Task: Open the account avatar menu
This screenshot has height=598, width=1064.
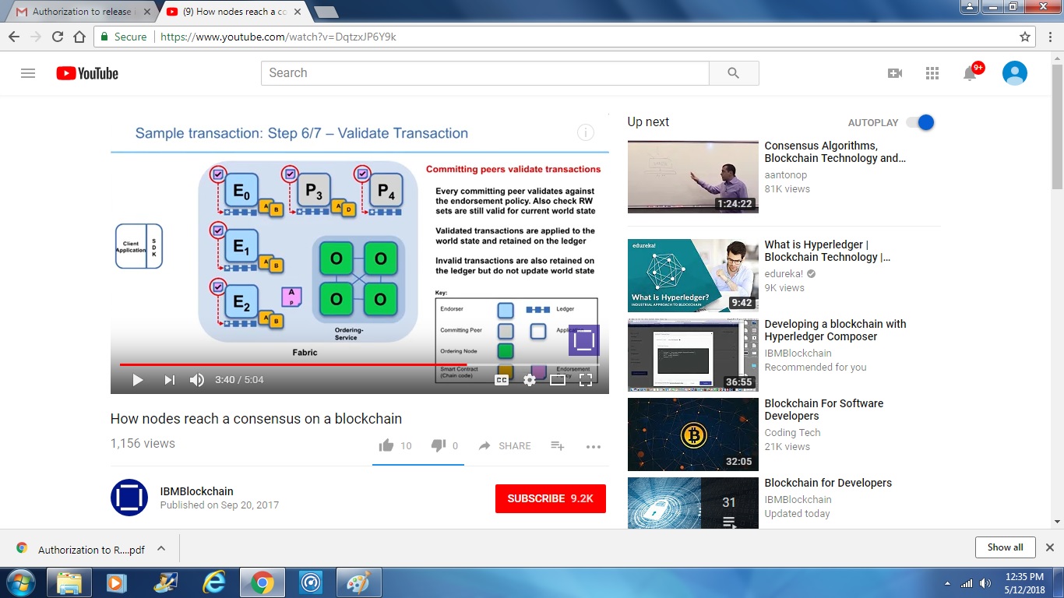Action: (x=1014, y=73)
